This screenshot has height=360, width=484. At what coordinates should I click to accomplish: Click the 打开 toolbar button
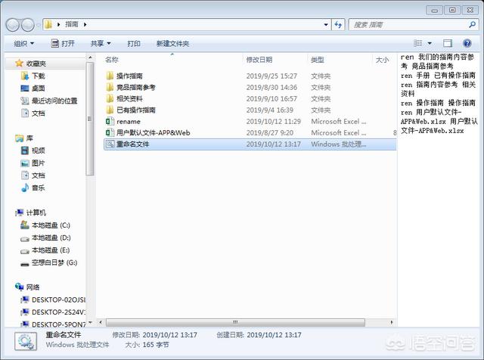[x=63, y=44]
